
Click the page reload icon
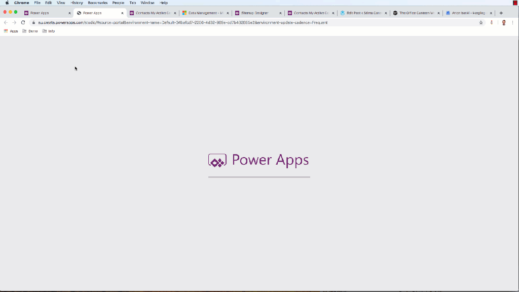[23, 22]
